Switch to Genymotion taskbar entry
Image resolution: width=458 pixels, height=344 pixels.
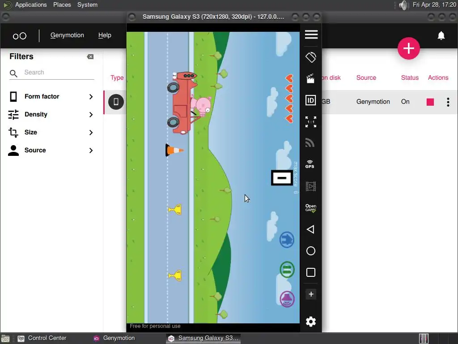click(114, 338)
